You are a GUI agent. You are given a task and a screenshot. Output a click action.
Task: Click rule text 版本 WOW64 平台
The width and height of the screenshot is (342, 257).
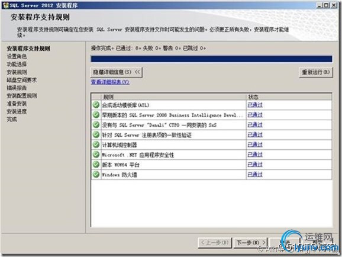click(121, 165)
